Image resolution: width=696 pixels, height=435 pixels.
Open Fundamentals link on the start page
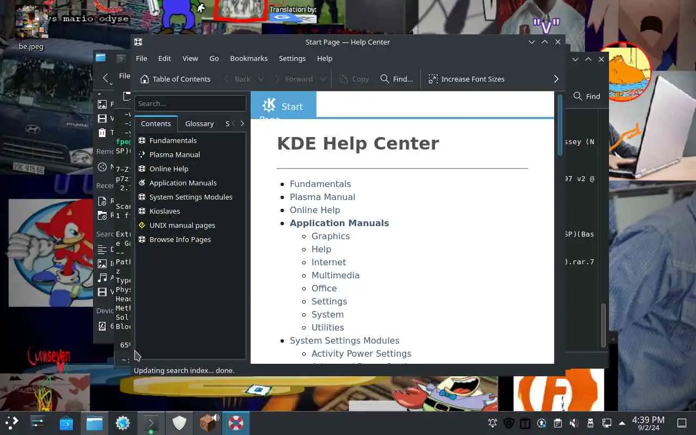320,184
